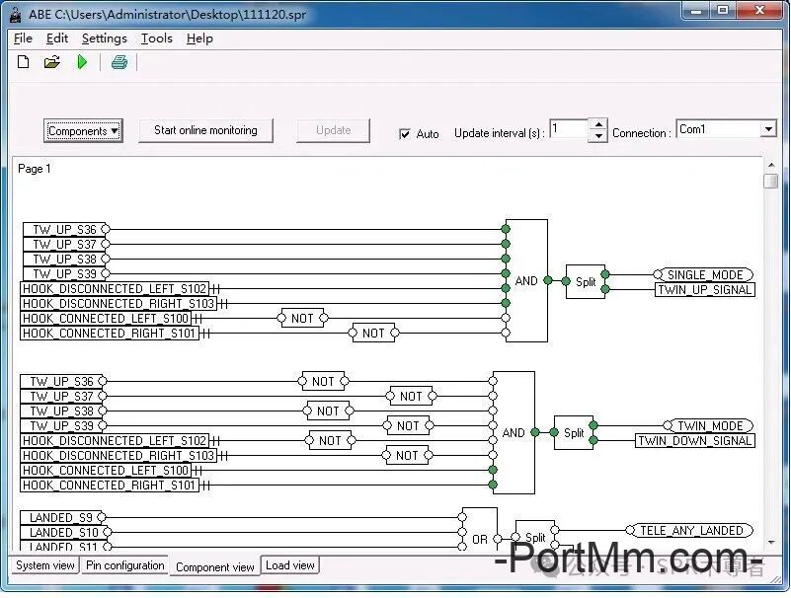Open the Settings menu
Screen dimensions: 791x598
tap(104, 38)
